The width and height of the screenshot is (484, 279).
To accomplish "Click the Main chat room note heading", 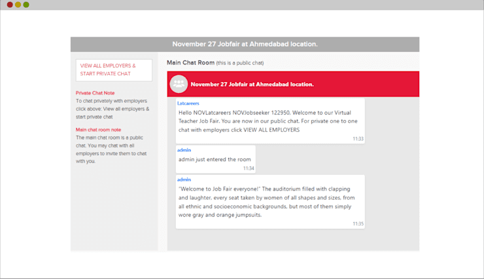I will (x=99, y=130).
